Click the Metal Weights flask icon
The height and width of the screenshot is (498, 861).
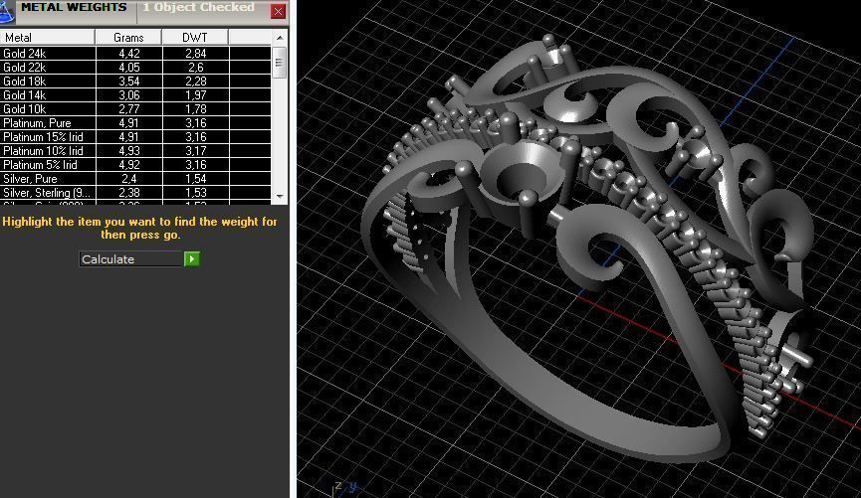[7, 12]
